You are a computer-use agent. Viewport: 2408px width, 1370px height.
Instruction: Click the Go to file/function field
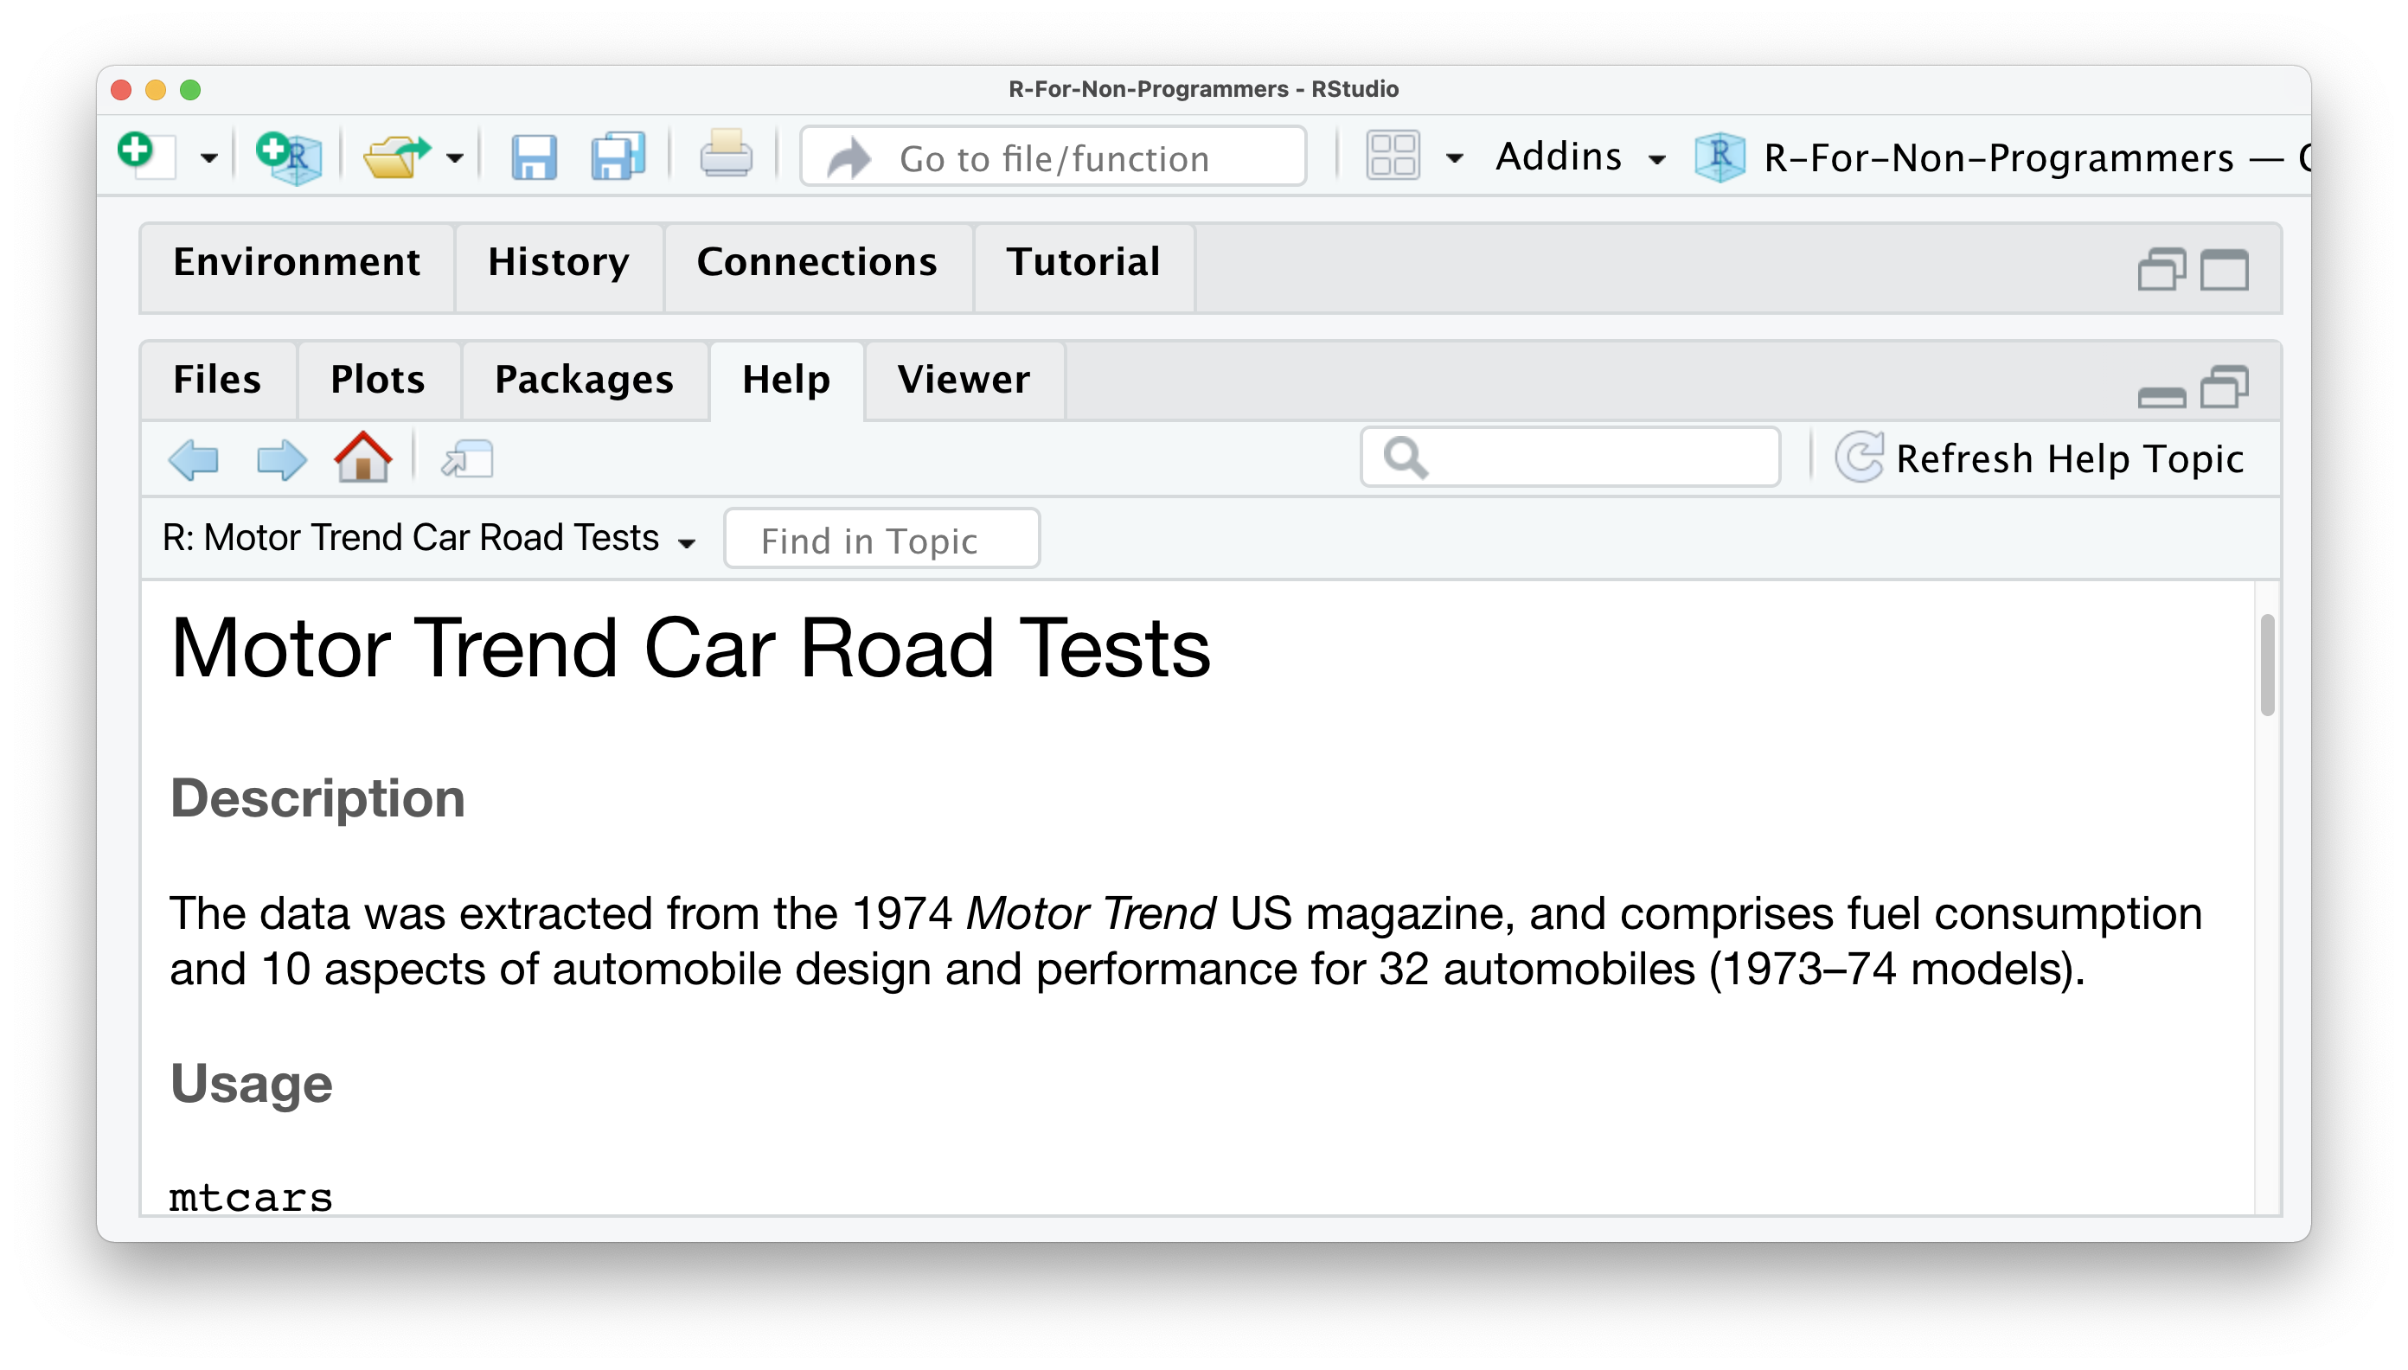[1053, 158]
